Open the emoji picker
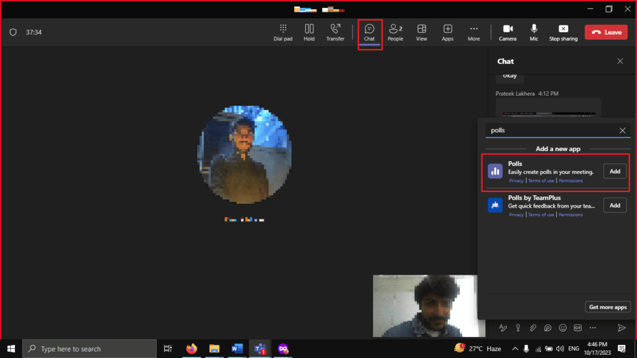The width and height of the screenshot is (637, 358). (563, 328)
